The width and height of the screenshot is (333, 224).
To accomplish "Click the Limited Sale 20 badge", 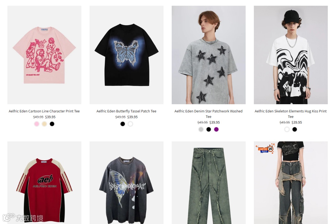I will (265, 148).
